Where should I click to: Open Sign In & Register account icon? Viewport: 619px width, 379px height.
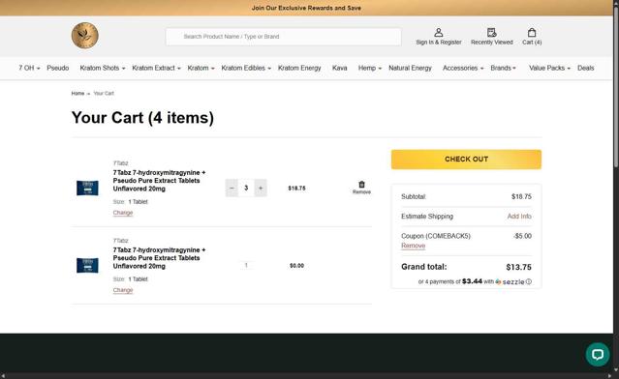[x=438, y=36]
